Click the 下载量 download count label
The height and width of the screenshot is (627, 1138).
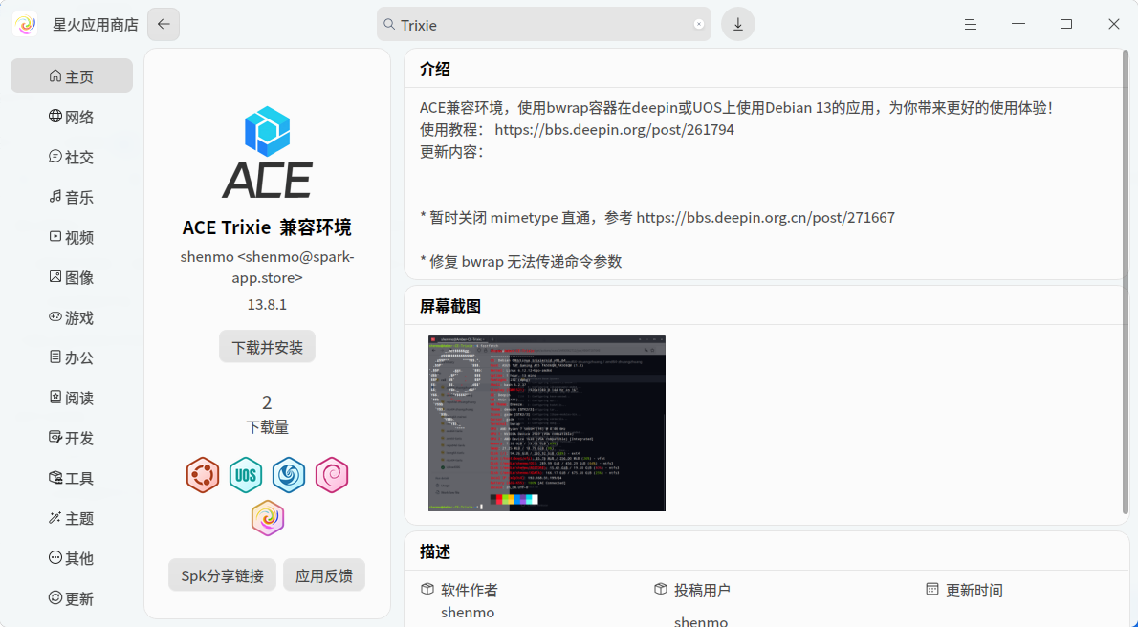pyautogui.click(x=267, y=426)
